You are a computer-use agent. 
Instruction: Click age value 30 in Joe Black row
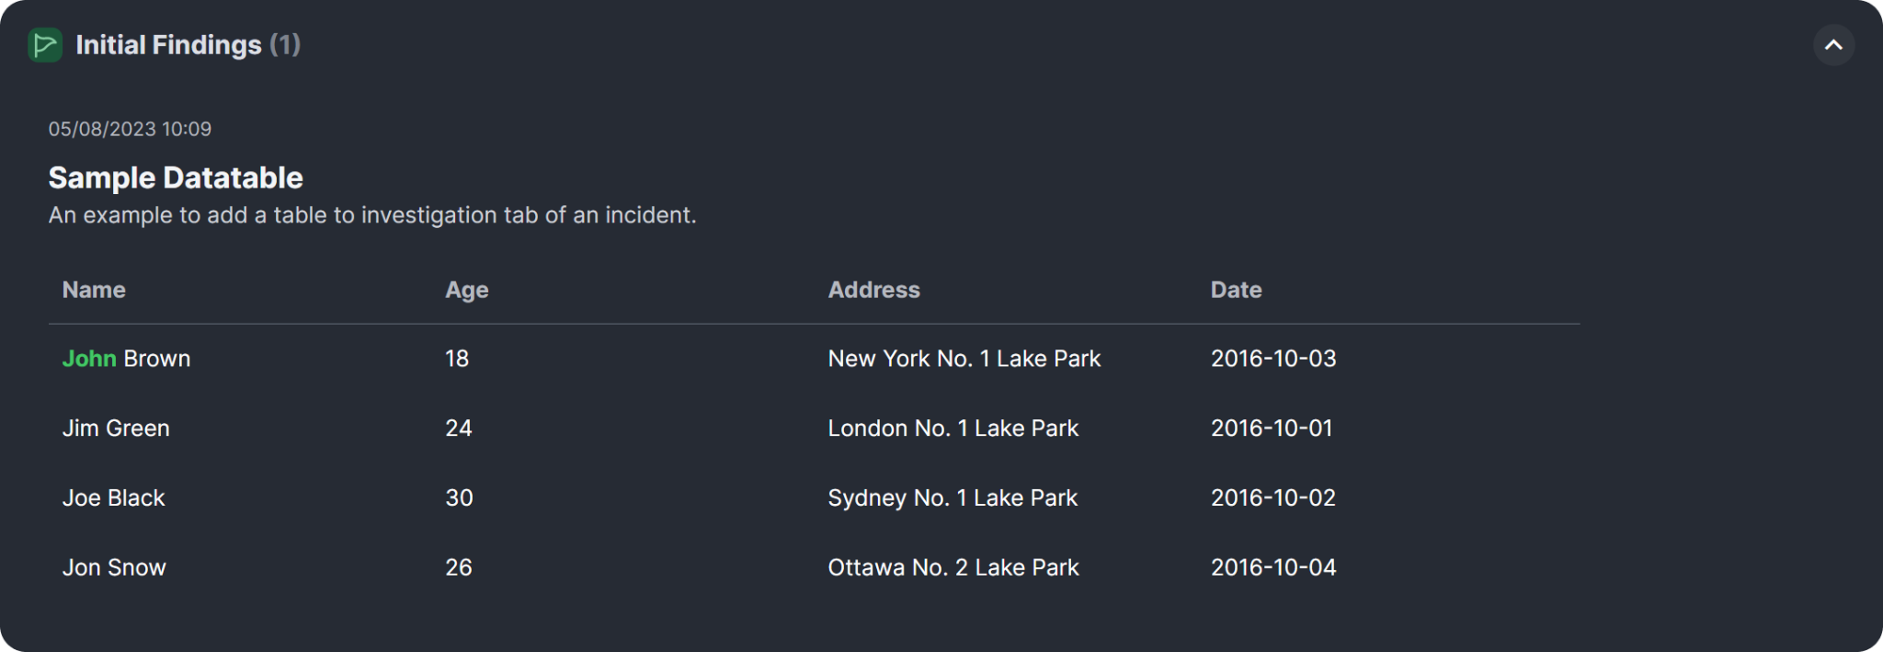click(x=459, y=498)
